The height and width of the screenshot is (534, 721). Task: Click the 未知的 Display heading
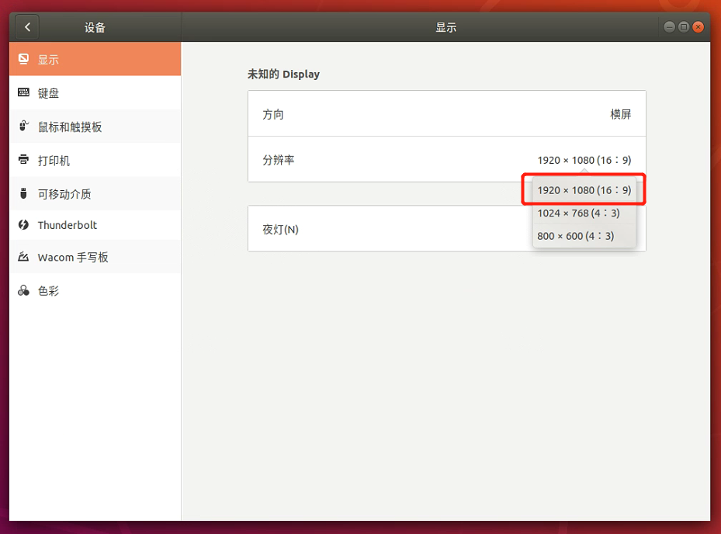pos(283,74)
